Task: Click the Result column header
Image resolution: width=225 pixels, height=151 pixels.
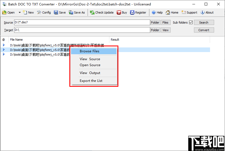Action: click(159, 40)
